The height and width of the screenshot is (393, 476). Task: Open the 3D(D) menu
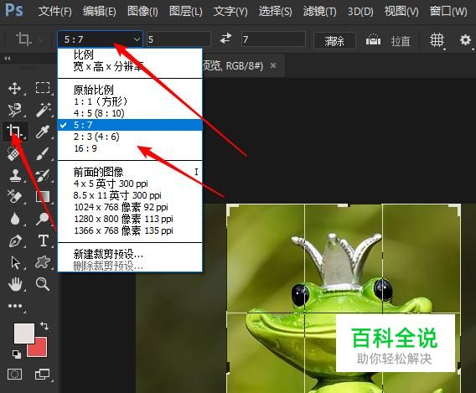pos(360,12)
